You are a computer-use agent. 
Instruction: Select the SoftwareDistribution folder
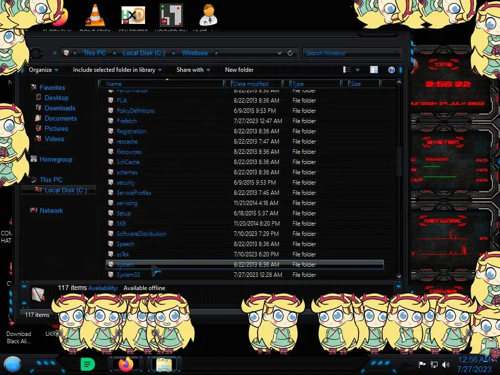(141, 234)
